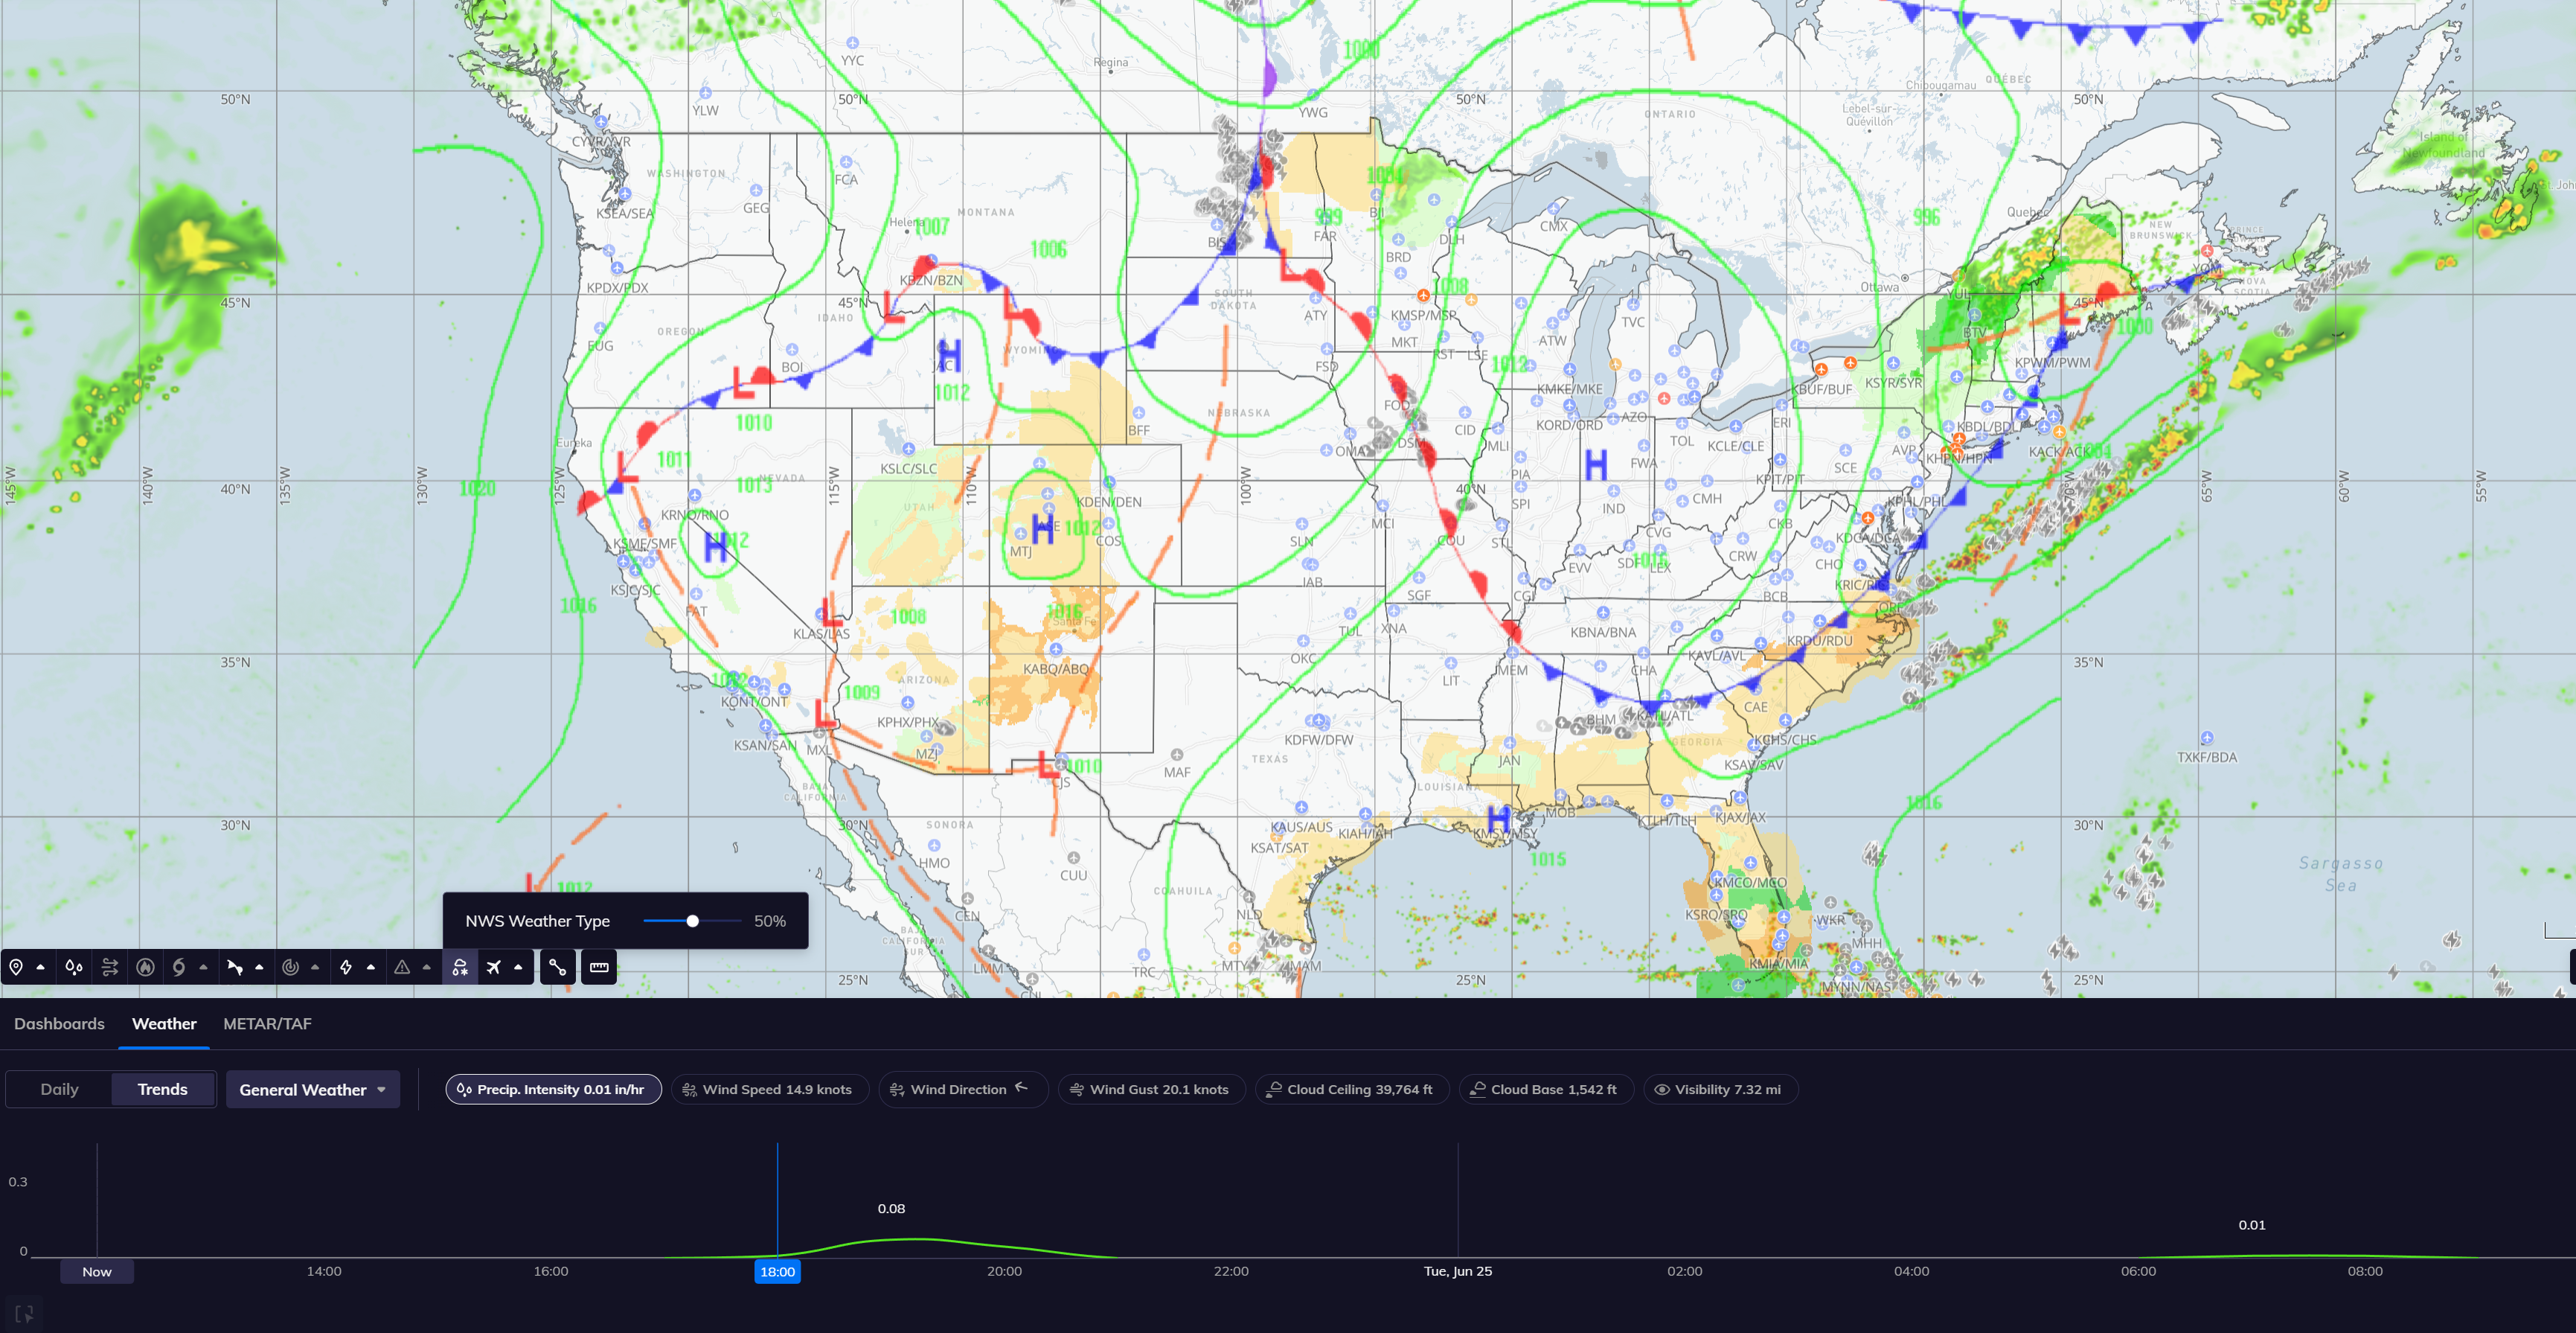Image resolution: width=2576 pixels, height=1333 pixels.
Task: Click the expand panel icon at bottom left
Action: [x=24, y=1313]
